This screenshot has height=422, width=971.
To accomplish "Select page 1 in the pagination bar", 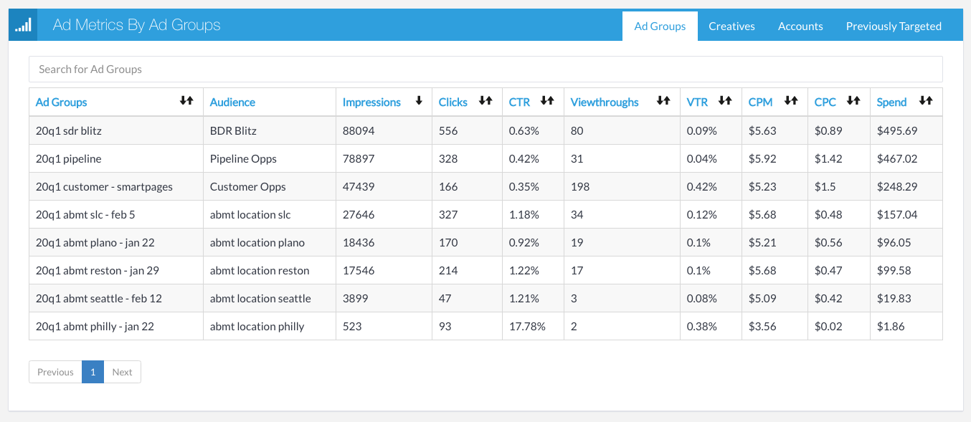I will click(93, 372).
